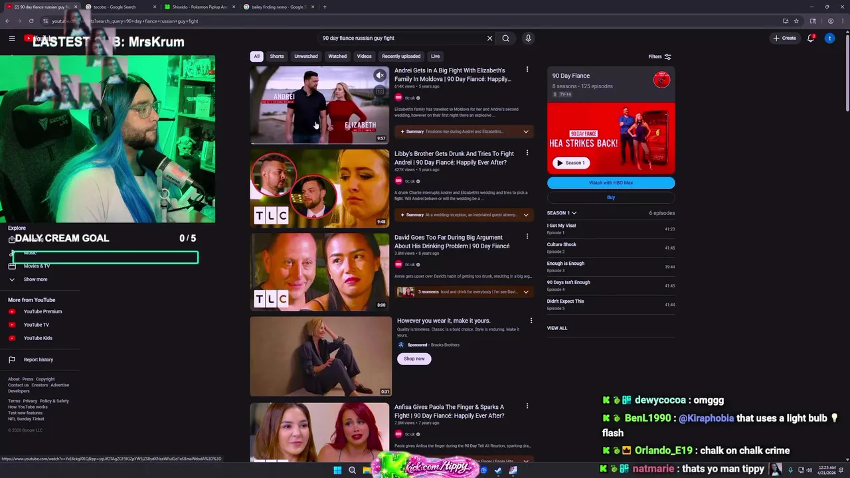Click Shop now on Brooks Brothers ad
850x478 pixels.
coord(414,358)
